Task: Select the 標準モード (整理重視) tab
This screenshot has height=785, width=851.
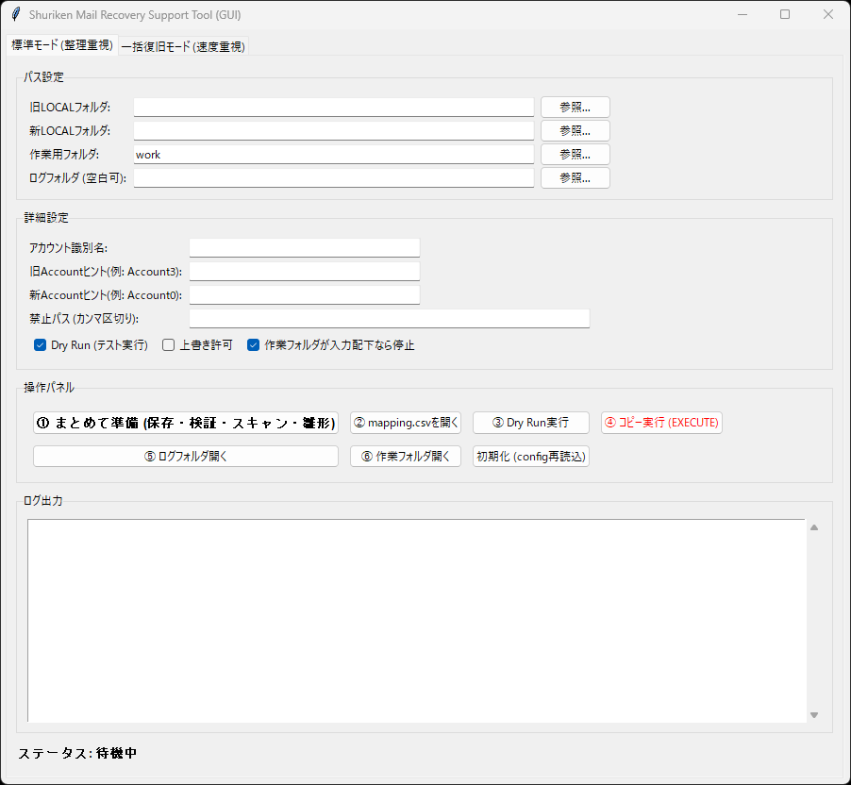Action: coord(61,45)
